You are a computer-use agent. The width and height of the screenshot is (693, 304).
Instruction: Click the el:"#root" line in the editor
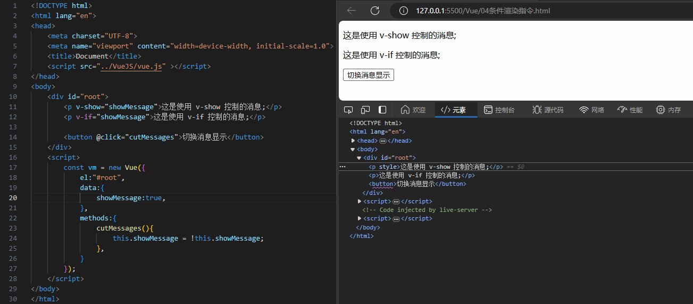coord(102,177)
